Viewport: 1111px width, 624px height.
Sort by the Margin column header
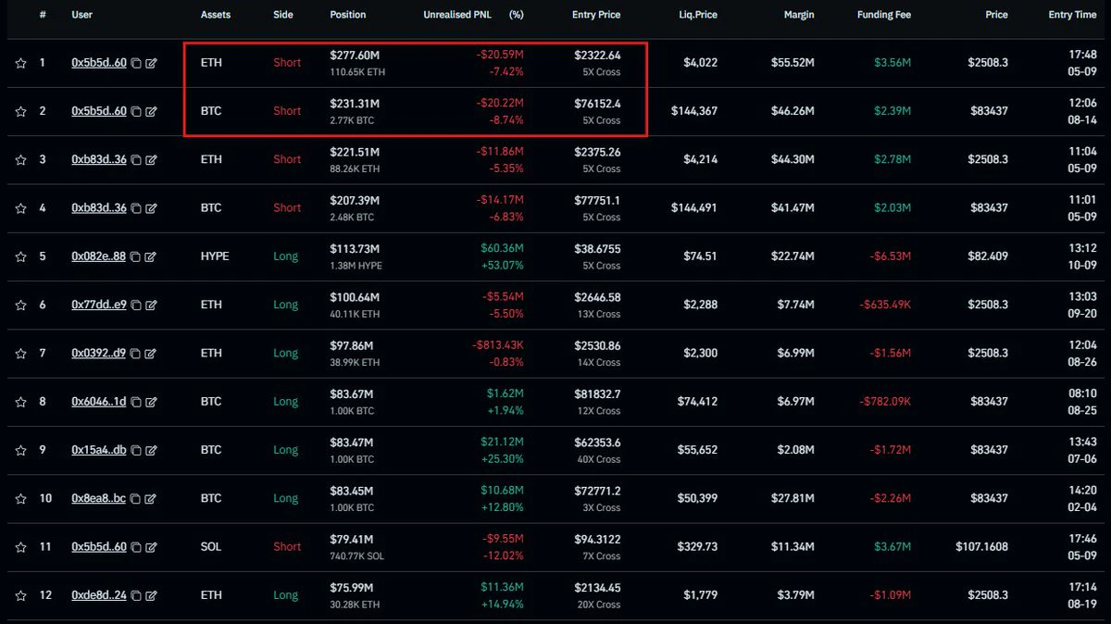(798, 15)
